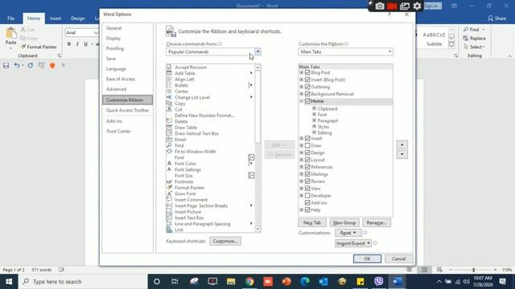Open notification center on taskbar
This screenshot has width=515, height=289.
(x=502, y=282)
